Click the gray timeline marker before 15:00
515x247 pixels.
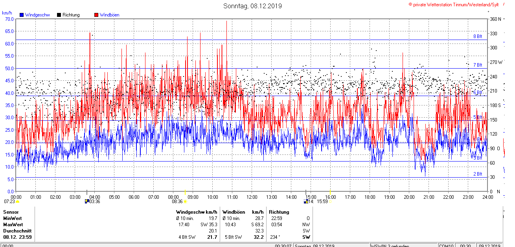[x=306, y=192]
